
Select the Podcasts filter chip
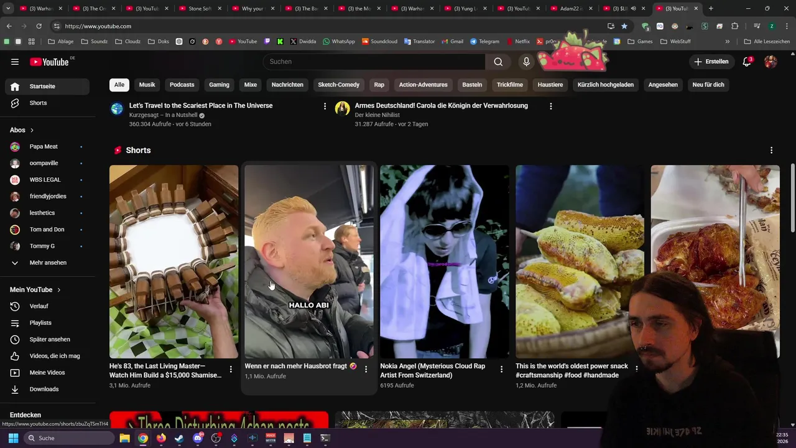point(182,85)
